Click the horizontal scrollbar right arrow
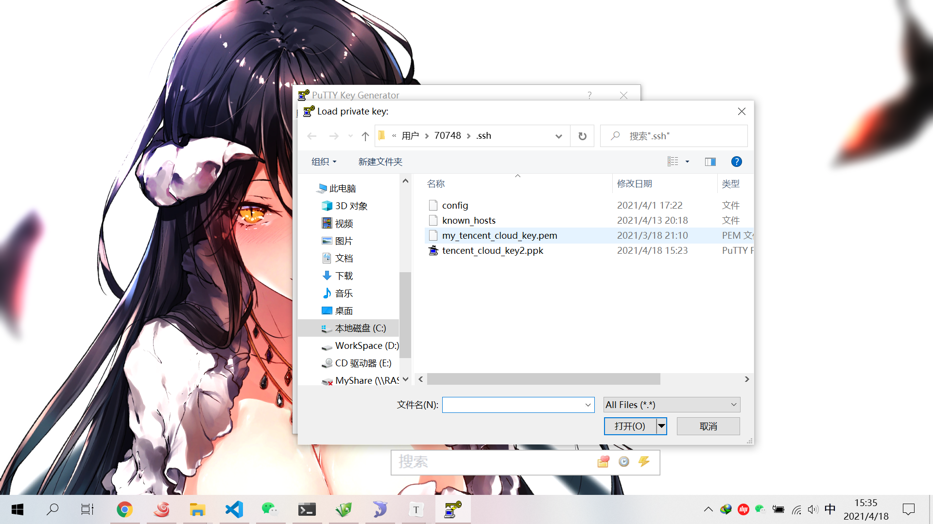Image resolution: width=933 pixels, height=524 pixels. point(747,379)
